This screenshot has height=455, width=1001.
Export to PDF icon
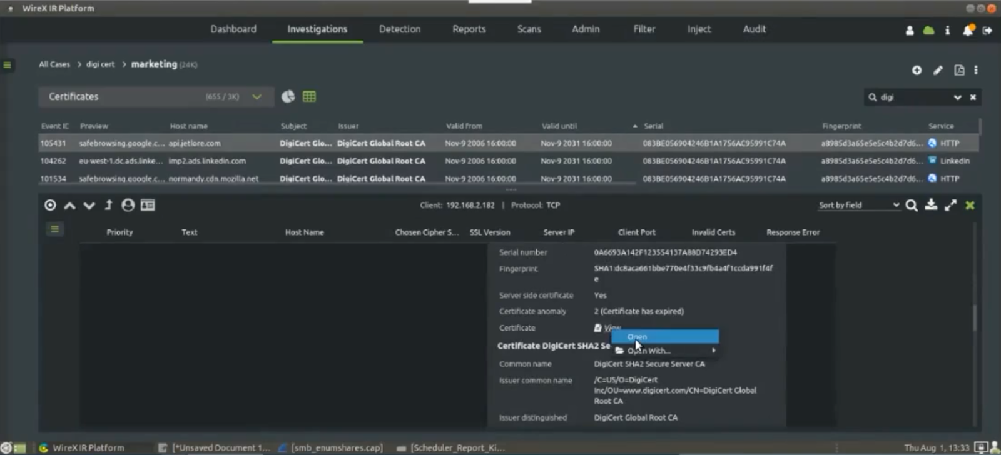pos(959,70)
